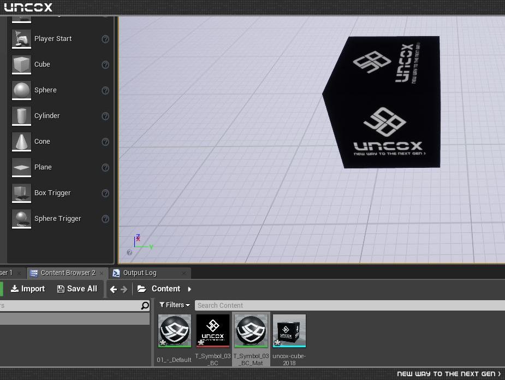Click the Import button
Viewport: 505px width, 380px height.
pyautogui.click(x=28, y=289)
